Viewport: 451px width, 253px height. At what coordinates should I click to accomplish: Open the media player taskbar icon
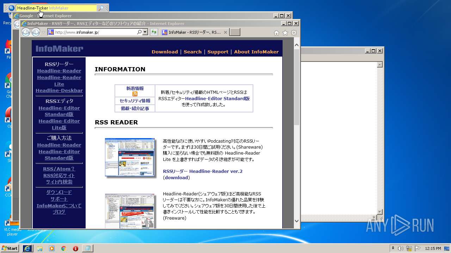52,248
